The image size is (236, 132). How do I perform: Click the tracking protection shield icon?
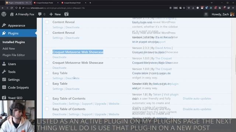point(16,8)
